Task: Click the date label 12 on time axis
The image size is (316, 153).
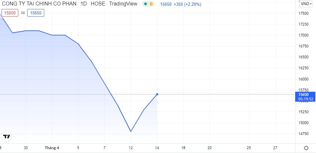Action: click(131, 148)
